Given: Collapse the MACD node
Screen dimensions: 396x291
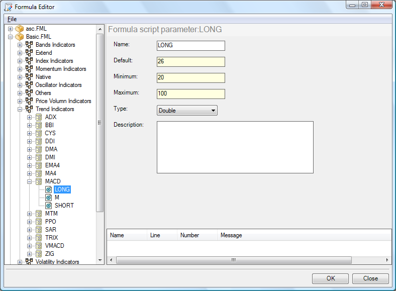Looking at the screenshot, I should 30,181.
